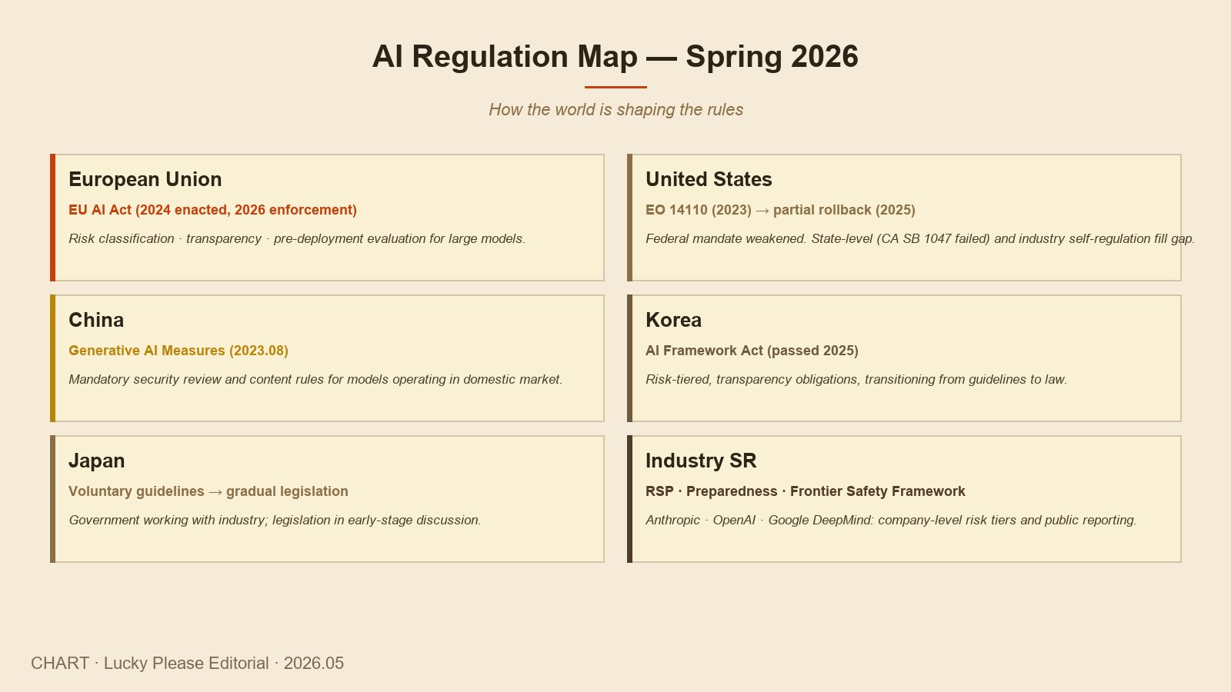Click 'Anthropic · OpenAI · Google DeepMind' description
This screenshot has height=692, width=1231.
[x=891, y=521]
